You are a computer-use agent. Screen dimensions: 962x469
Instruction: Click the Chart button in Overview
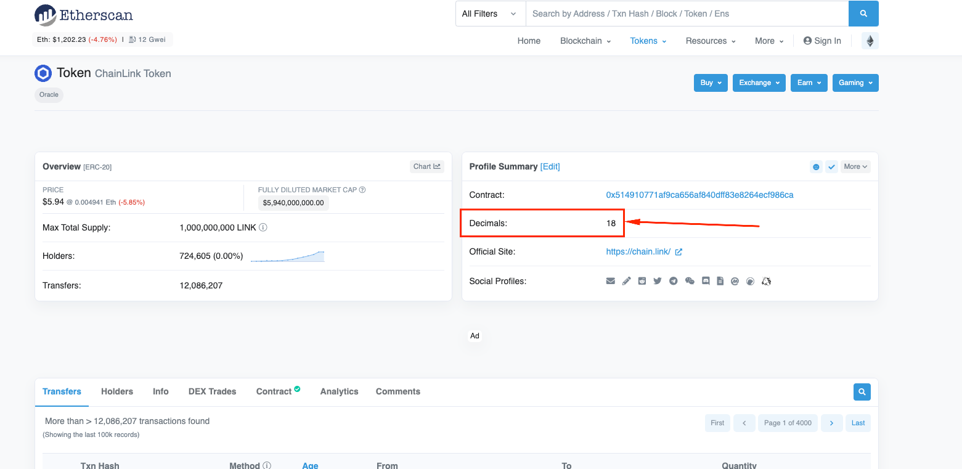pyautogui.click(x=426, y=166)
